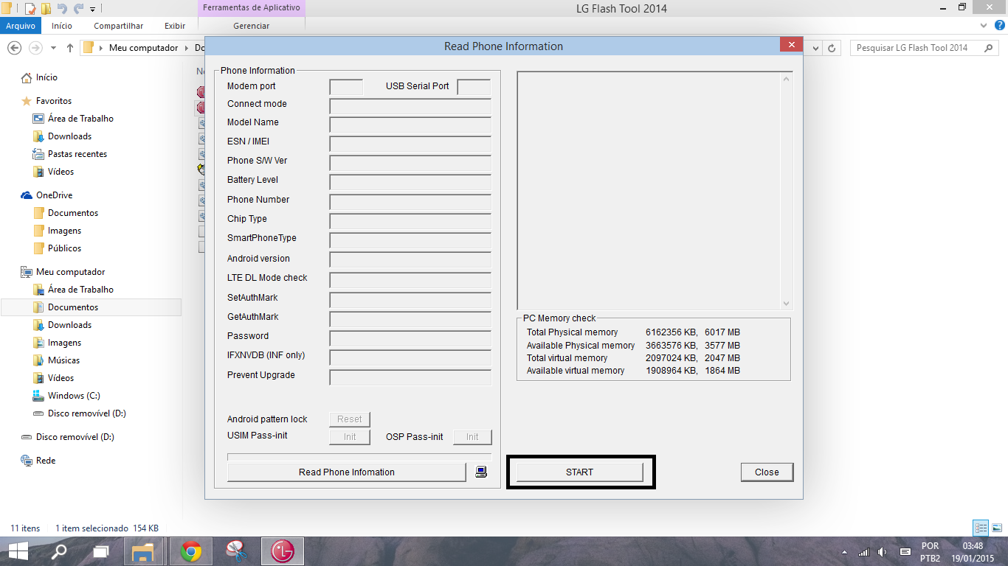Screen dimensions: 1008x566
Task: Click the network signal tray icon
Action: click(x=864, y=552)
